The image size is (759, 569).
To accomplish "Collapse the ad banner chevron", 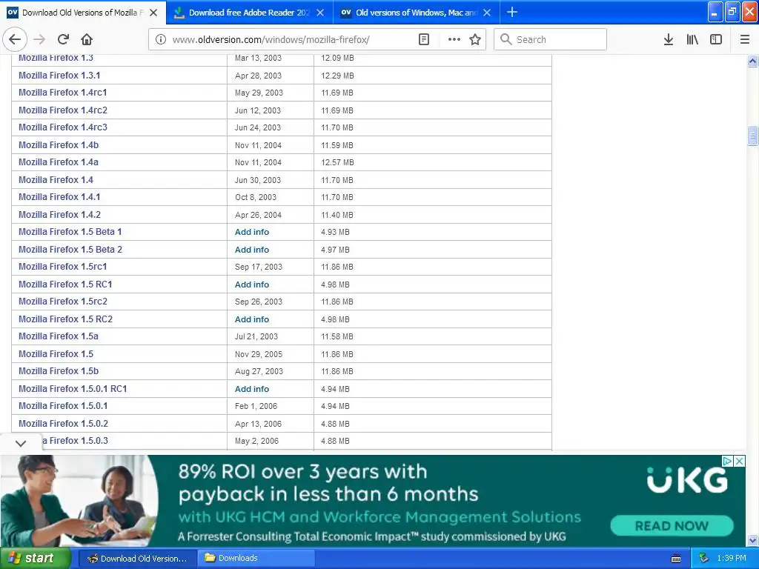I will tap(21, 443).
